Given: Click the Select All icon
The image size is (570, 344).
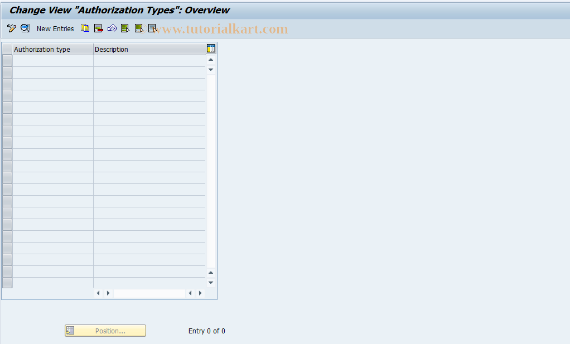Looking at the screenshot, I should pos(125,28).
